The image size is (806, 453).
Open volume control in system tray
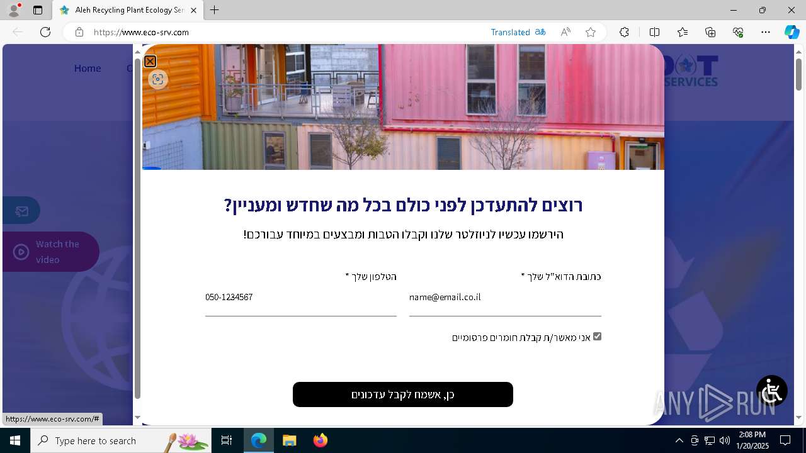(x=724, y=440)
